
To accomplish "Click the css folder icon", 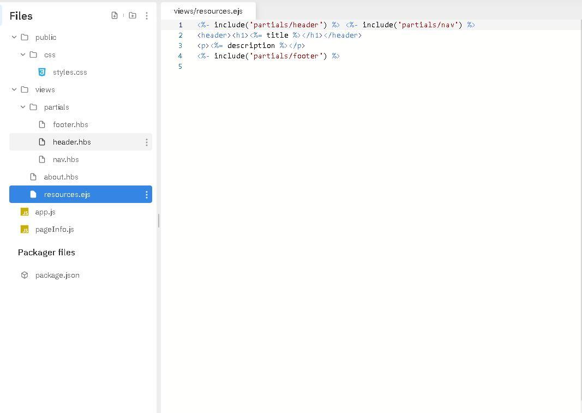I will 33,55.
